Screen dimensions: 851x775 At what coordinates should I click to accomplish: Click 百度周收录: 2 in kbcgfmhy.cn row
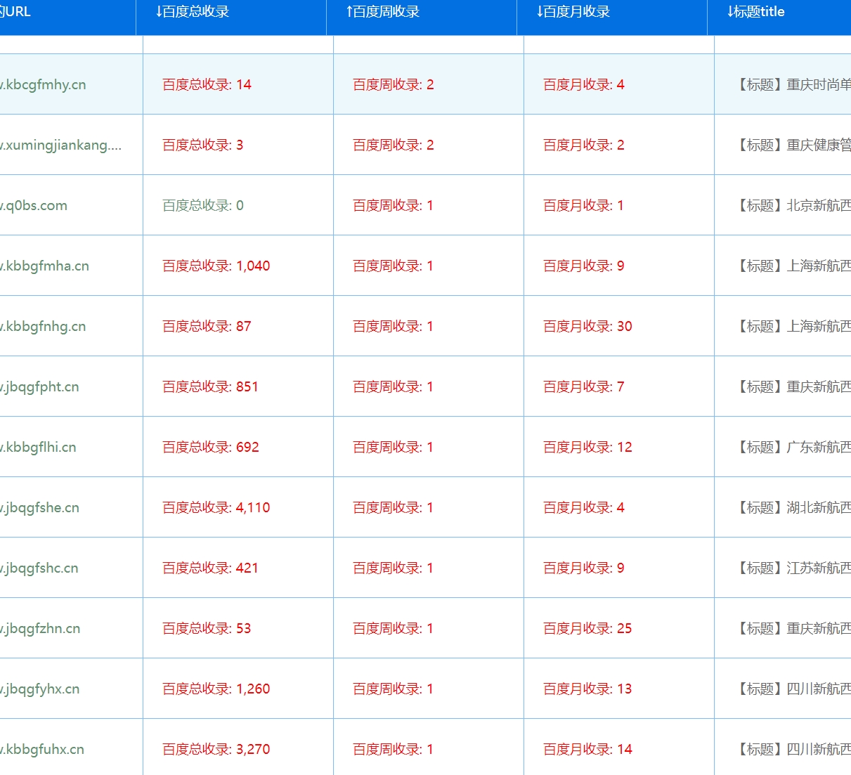pos(394,84)
